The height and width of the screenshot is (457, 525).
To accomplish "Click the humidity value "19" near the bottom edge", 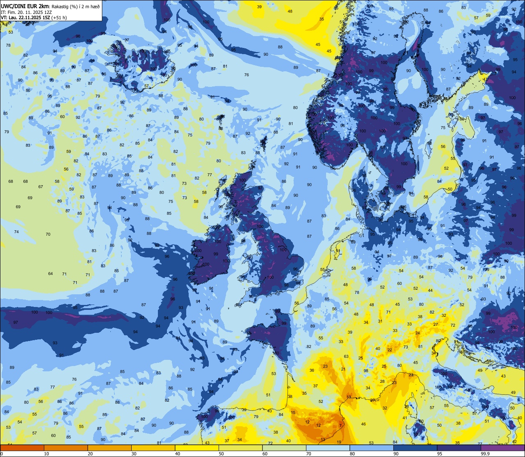I will [339, 442].
